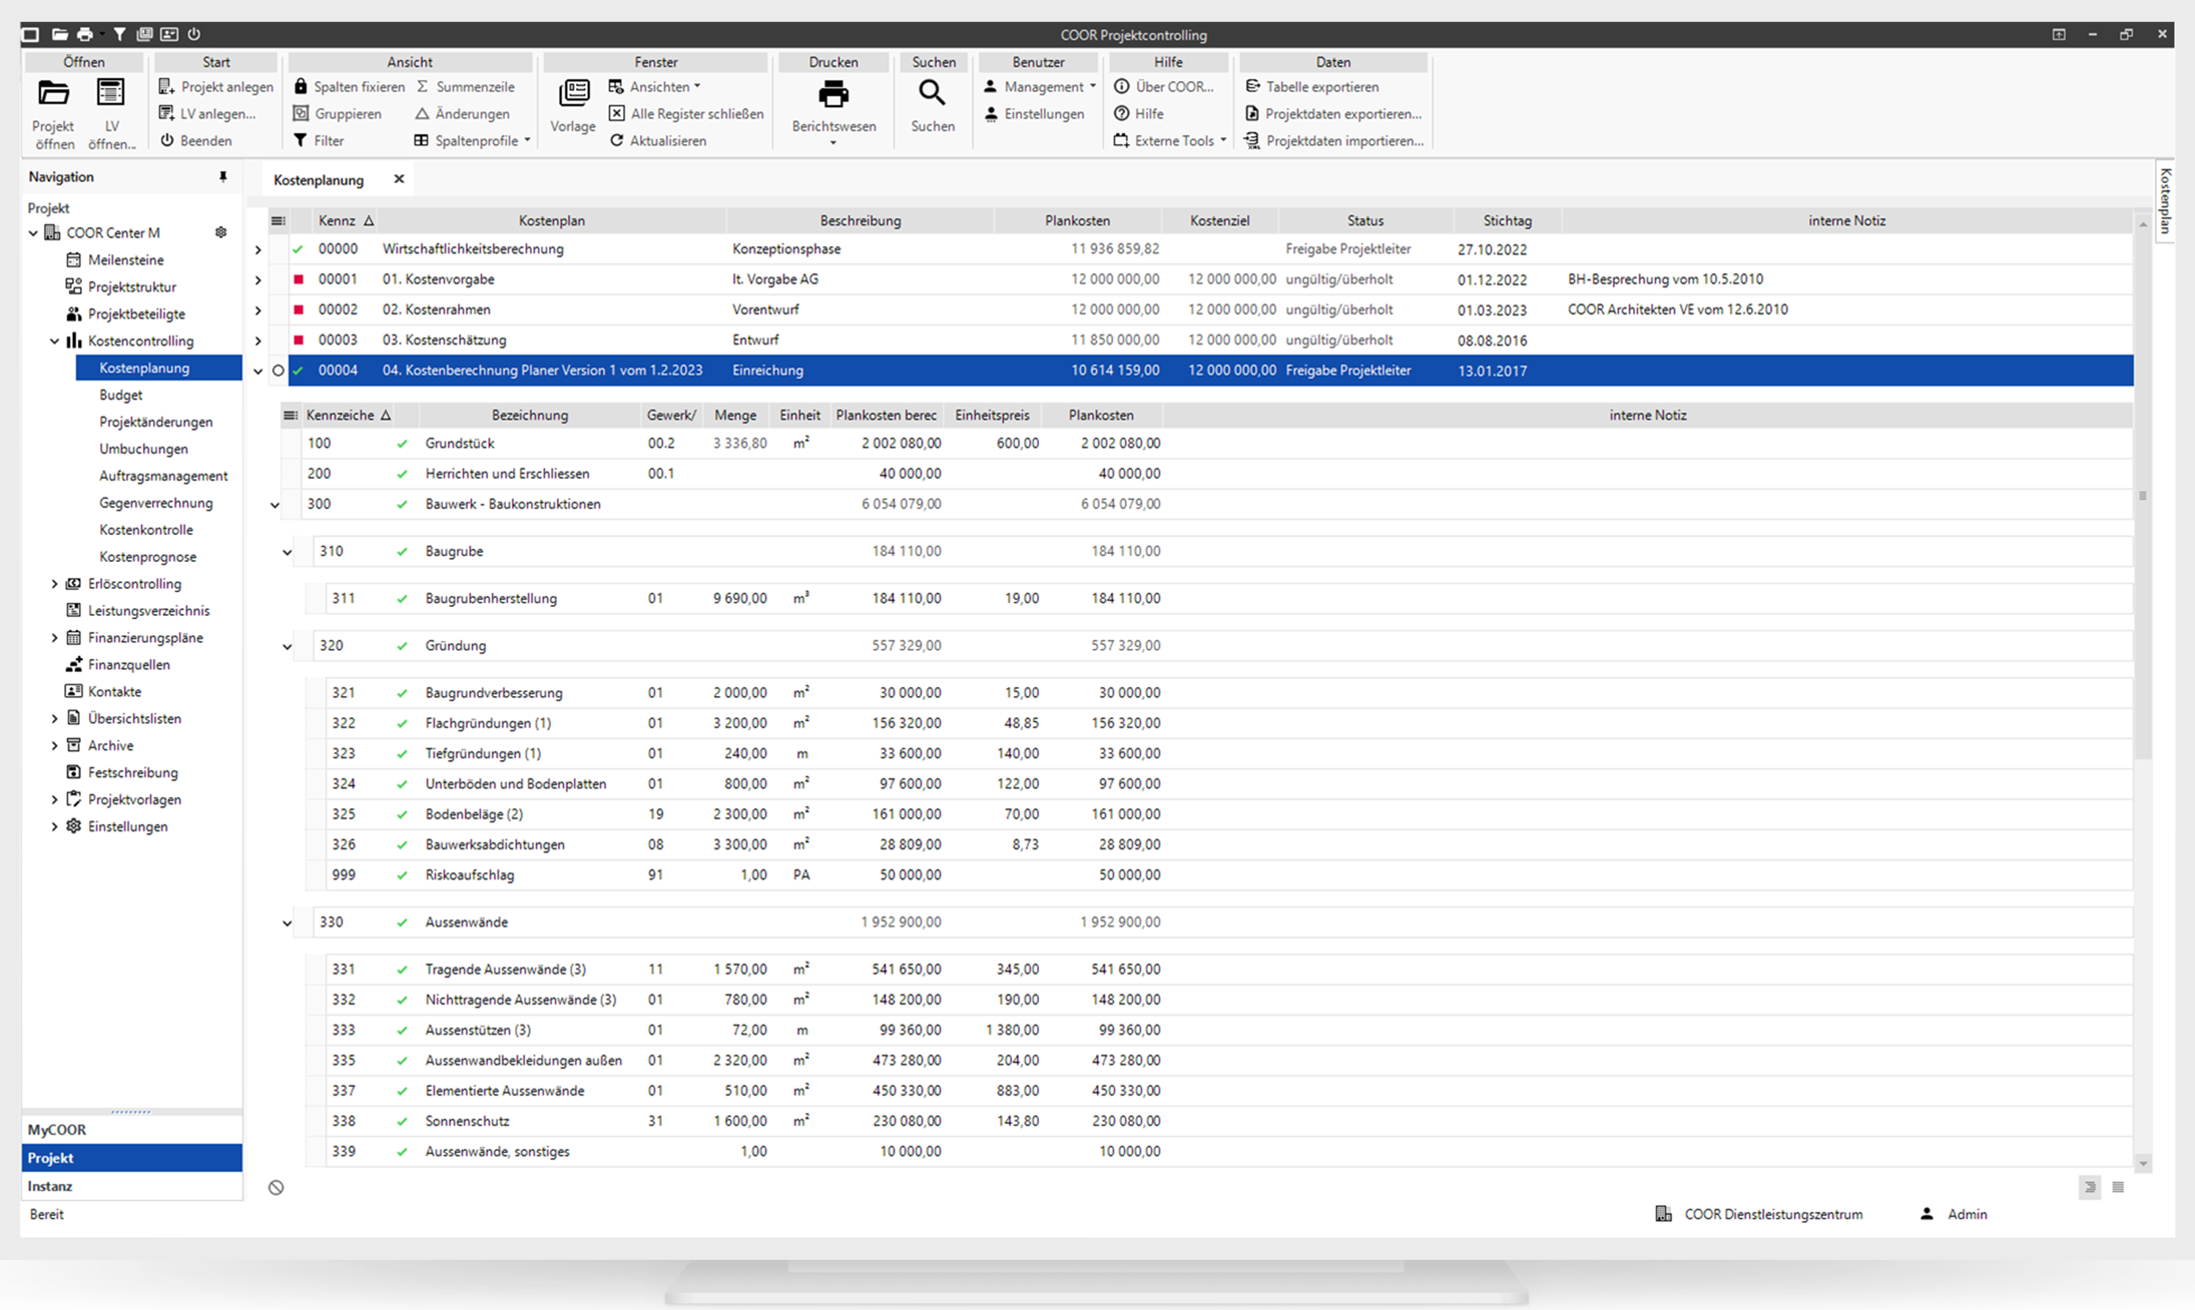Screen dimensions: 2195x1310
Task: Collapse the COOR Center M tree node
Action: tap(34, 233)
